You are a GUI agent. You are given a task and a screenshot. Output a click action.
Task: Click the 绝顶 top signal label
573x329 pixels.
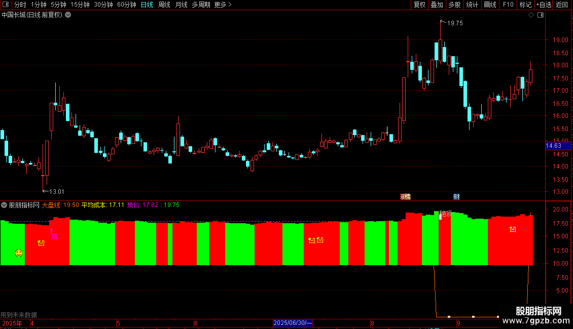pyautogui.click(x=445, y=214)
